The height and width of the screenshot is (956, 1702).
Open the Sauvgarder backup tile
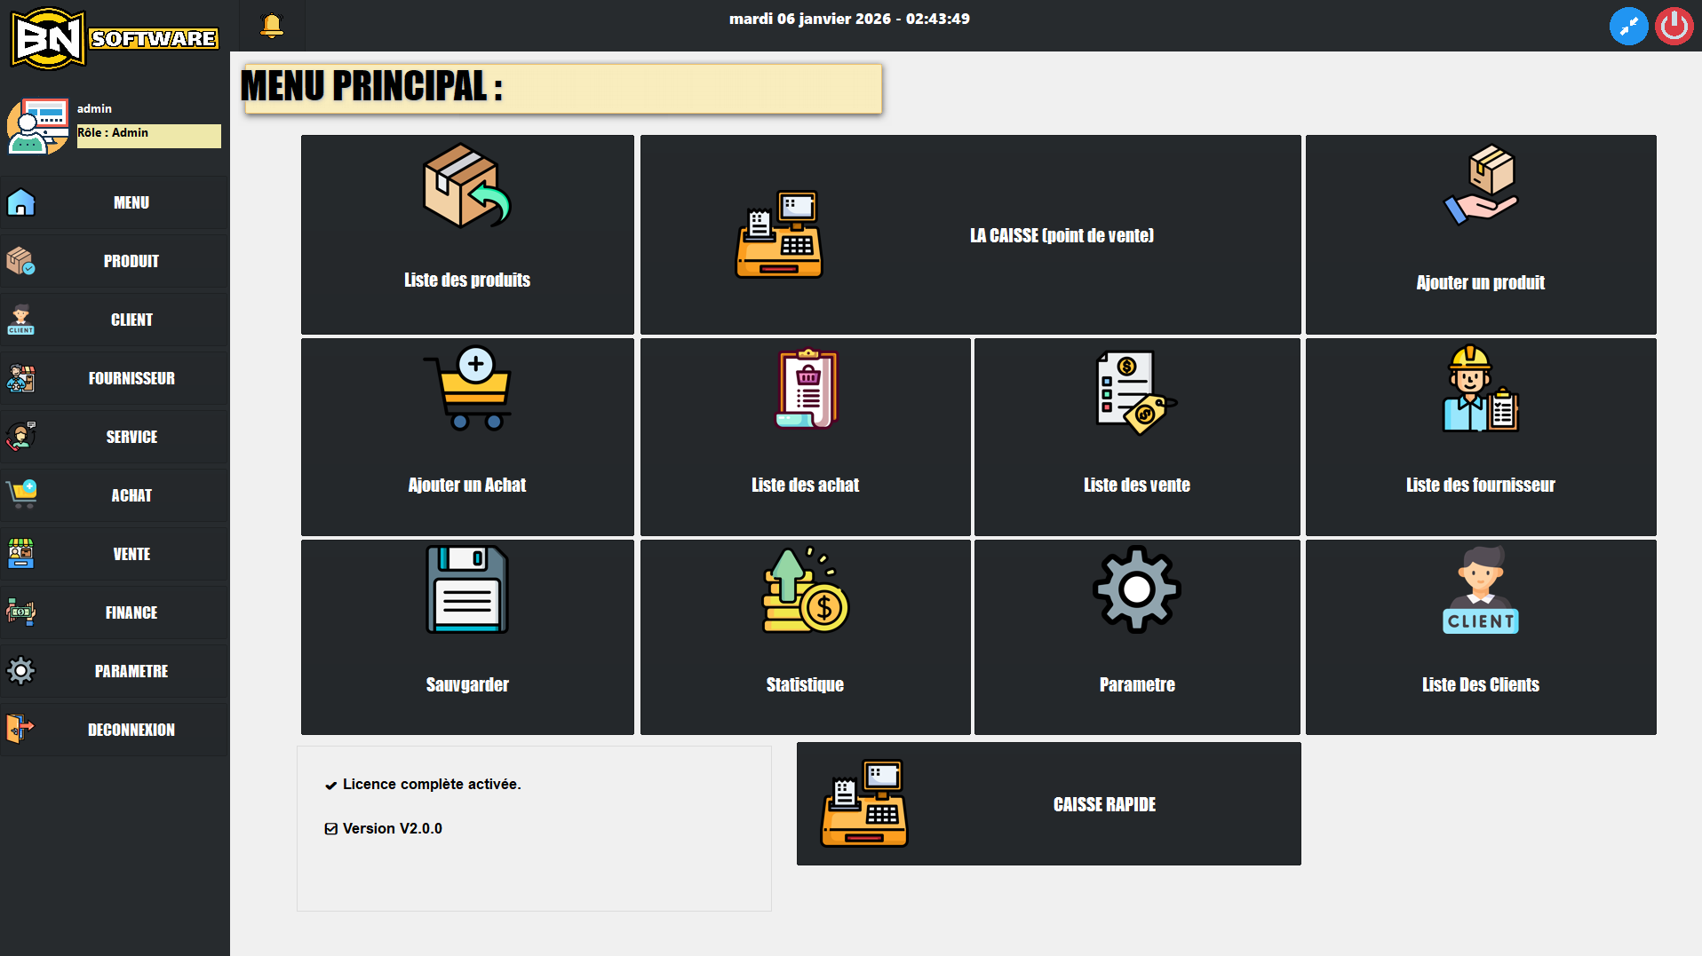pyautogui.click(x=466, y=636)
